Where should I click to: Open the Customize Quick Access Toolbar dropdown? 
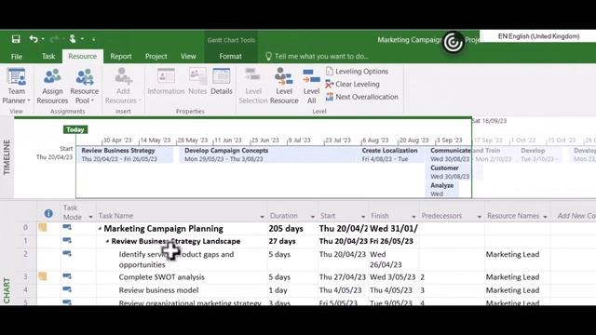93,39
